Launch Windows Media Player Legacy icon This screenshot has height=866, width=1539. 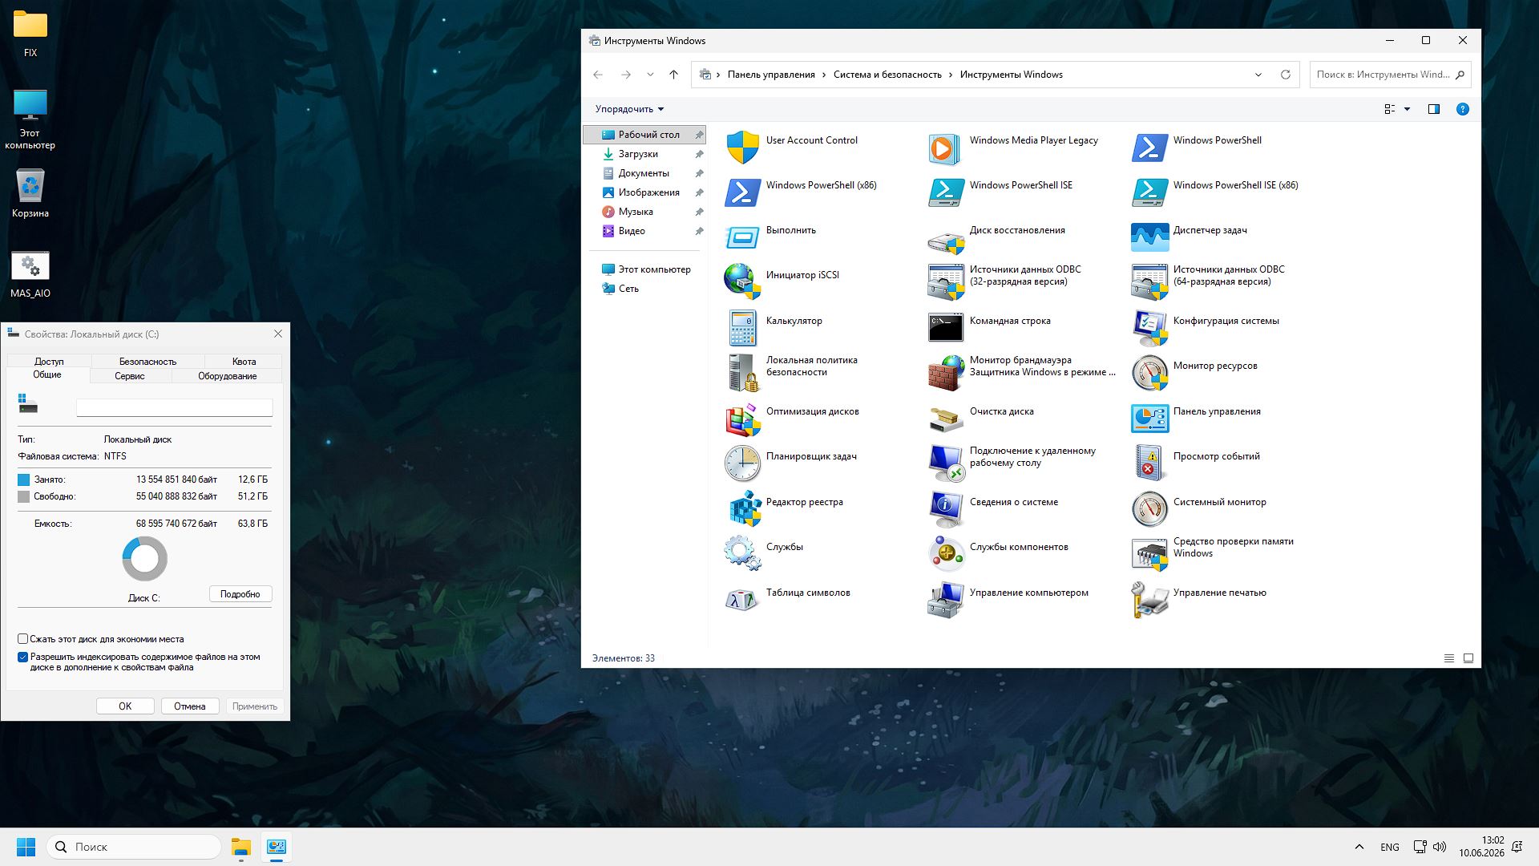pyautogui.click(x=946, y=148)
